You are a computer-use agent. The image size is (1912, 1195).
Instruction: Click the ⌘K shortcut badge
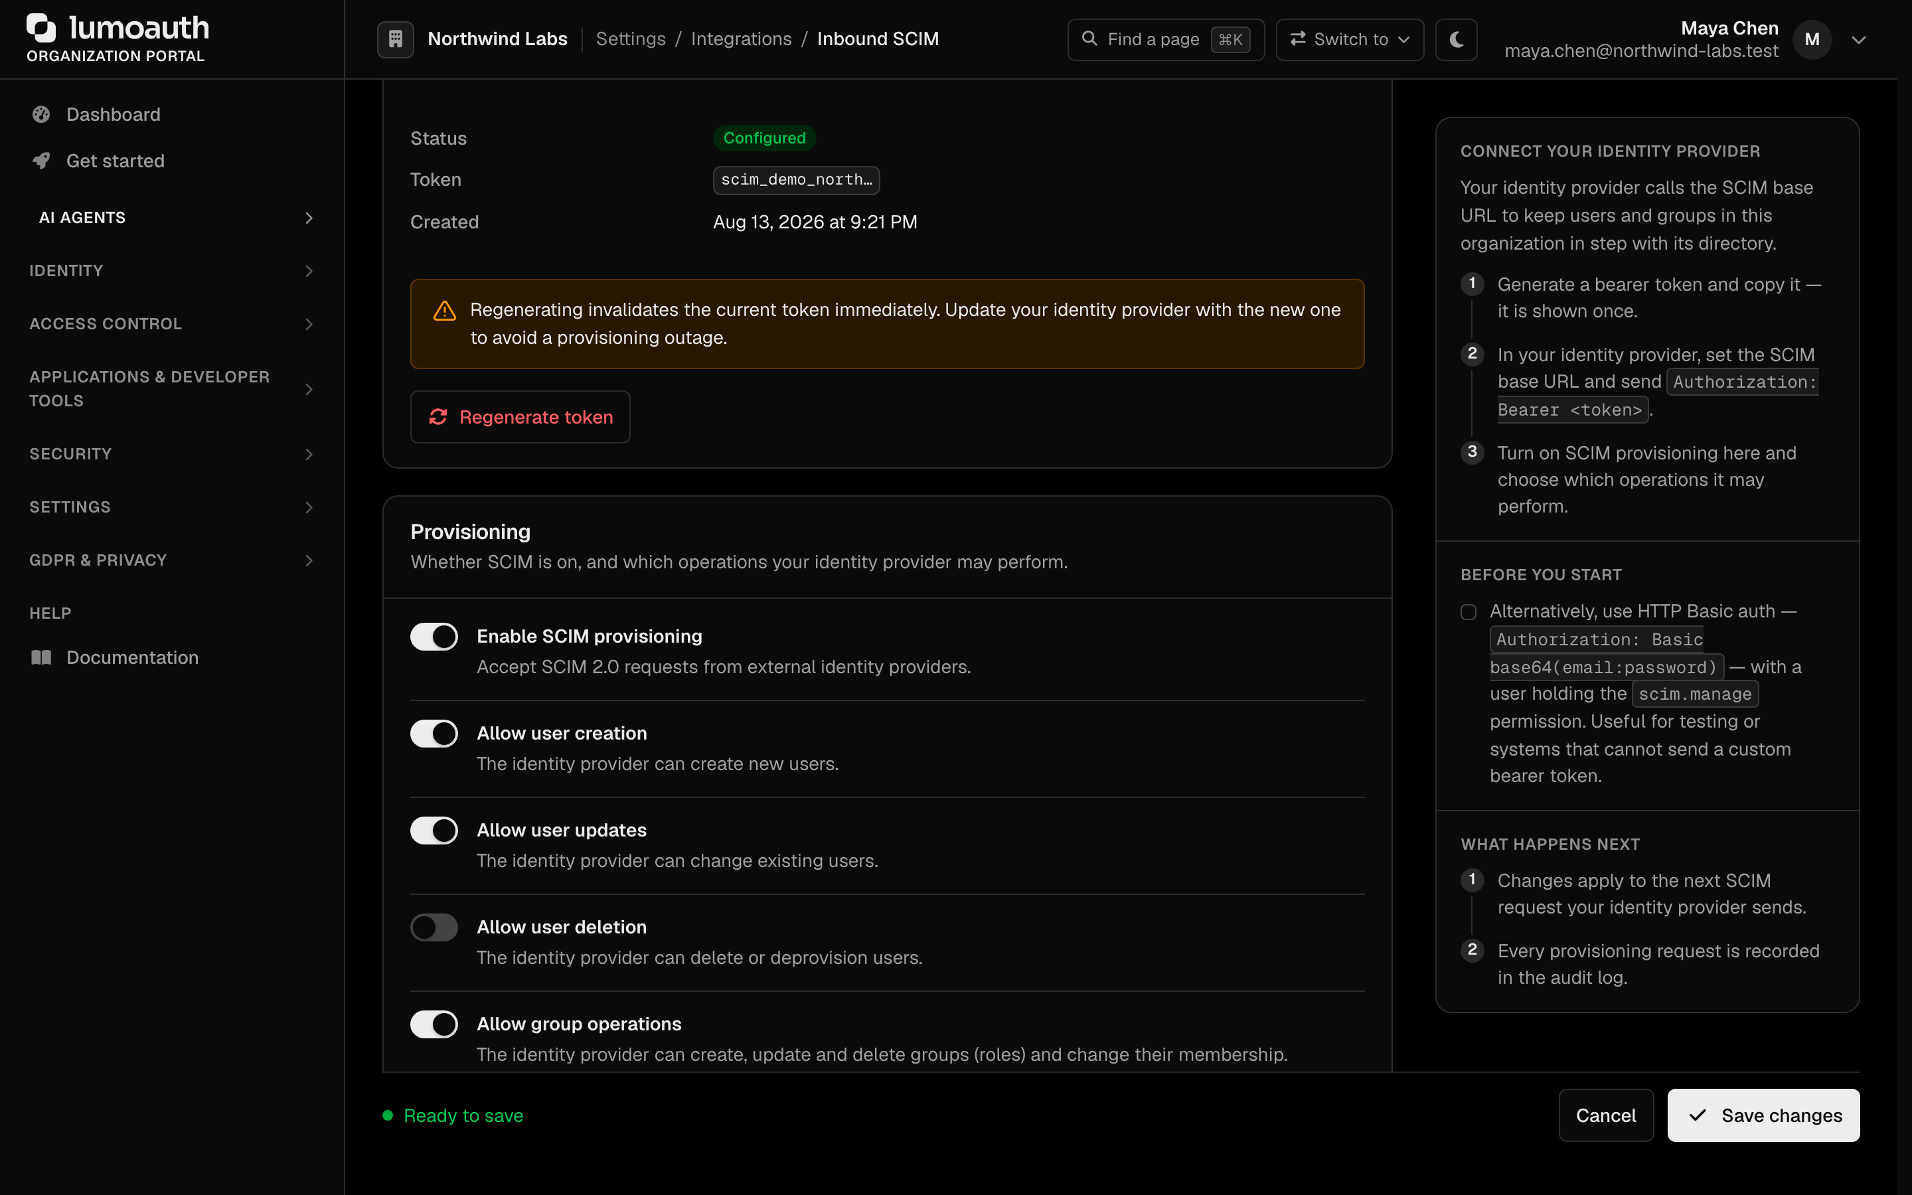point(1230,40)
